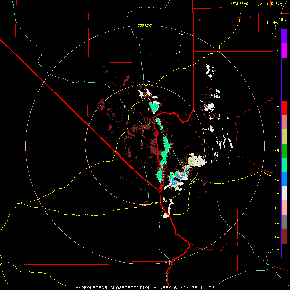Screen dimensions: 290x290
Task: Click the HHC product label
Action: click(x=283, y=19)
